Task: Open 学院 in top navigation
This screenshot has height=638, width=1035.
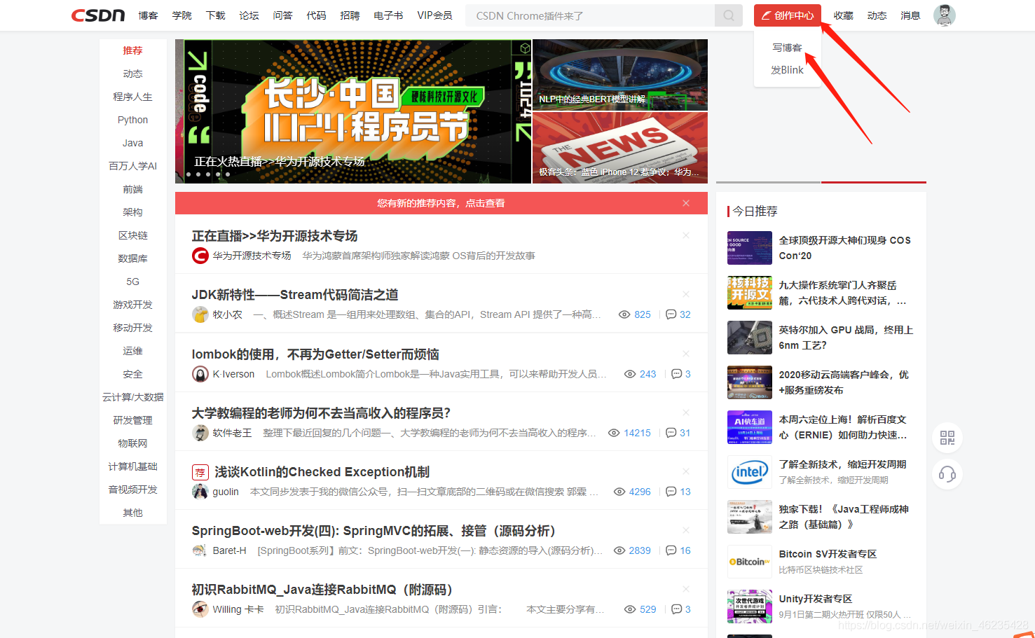Action: [181, 15]
